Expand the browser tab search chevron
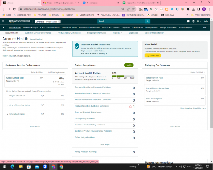213x170 pixels. 186,3
